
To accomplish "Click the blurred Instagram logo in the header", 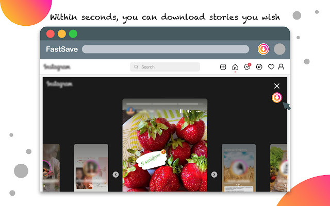I will [57, 67].
